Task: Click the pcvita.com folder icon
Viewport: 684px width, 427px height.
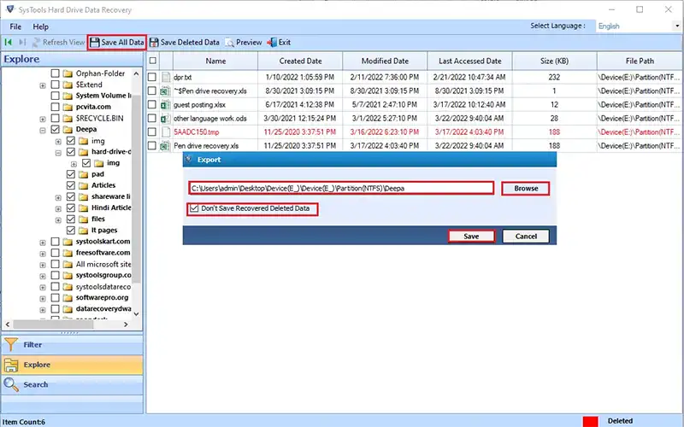Action: point(68,107)
